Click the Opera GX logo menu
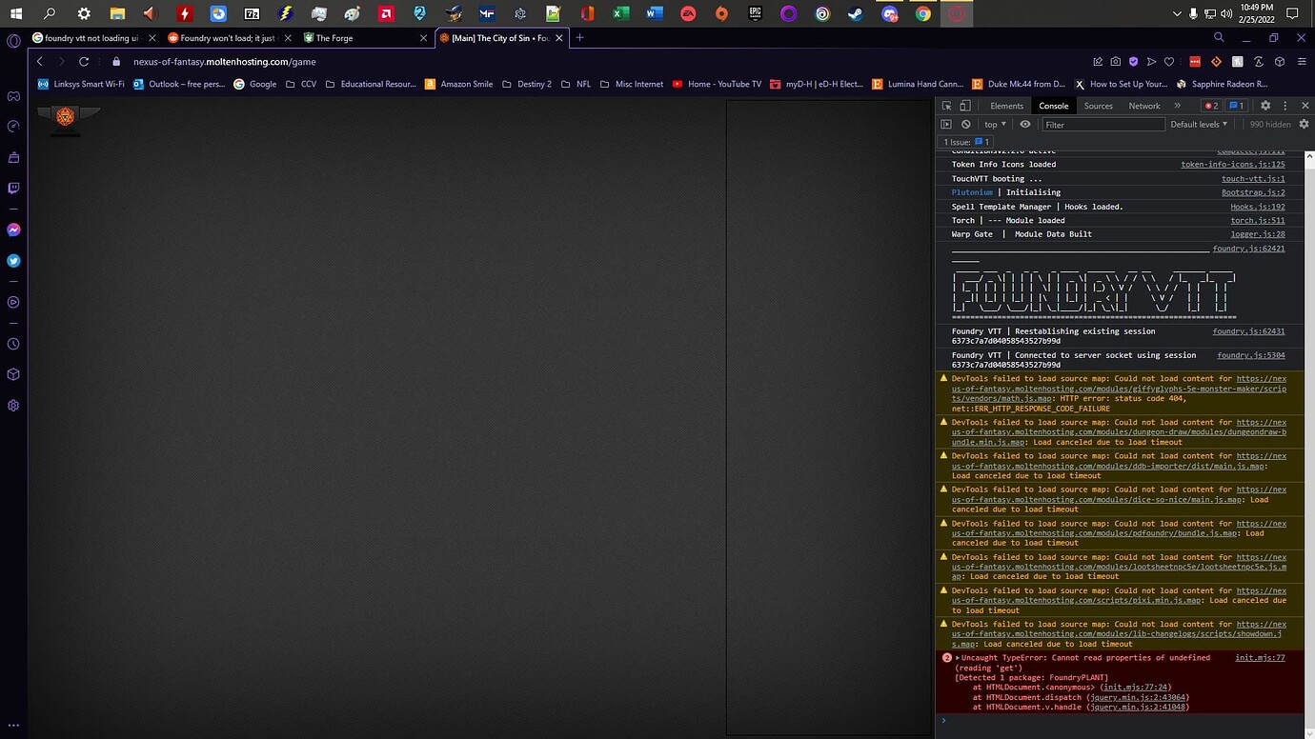This screenshot has width=1315, height=739. [13, 41]
